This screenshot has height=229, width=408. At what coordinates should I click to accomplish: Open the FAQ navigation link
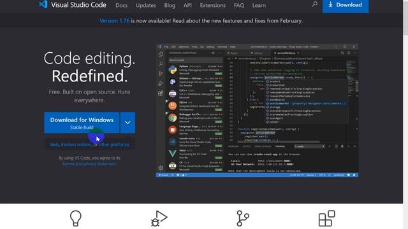(239, 5)
